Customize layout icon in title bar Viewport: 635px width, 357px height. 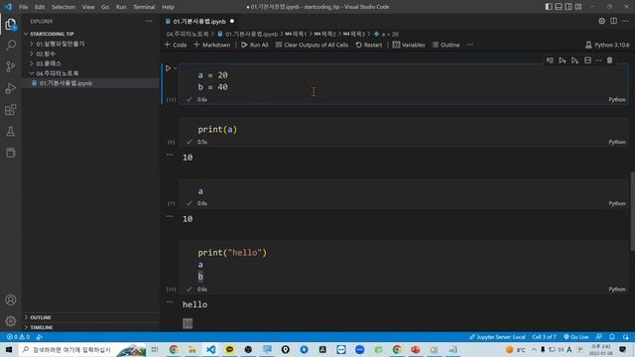(x=578, y=7)
